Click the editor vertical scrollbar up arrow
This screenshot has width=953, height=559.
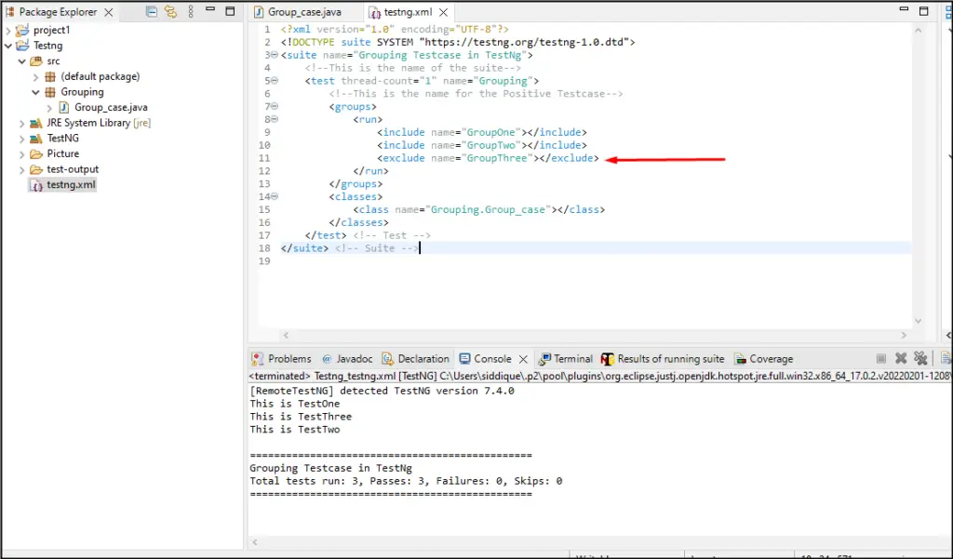(x=918, y=30)
